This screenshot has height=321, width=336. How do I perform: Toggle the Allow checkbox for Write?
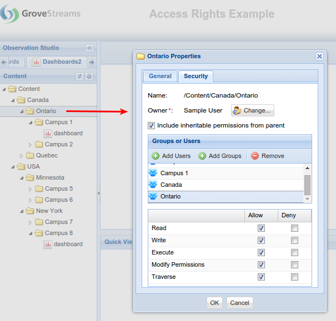pos(261,241)
